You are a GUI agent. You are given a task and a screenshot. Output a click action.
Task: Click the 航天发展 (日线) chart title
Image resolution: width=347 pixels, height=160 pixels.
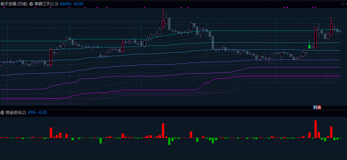tap(14, 4)
